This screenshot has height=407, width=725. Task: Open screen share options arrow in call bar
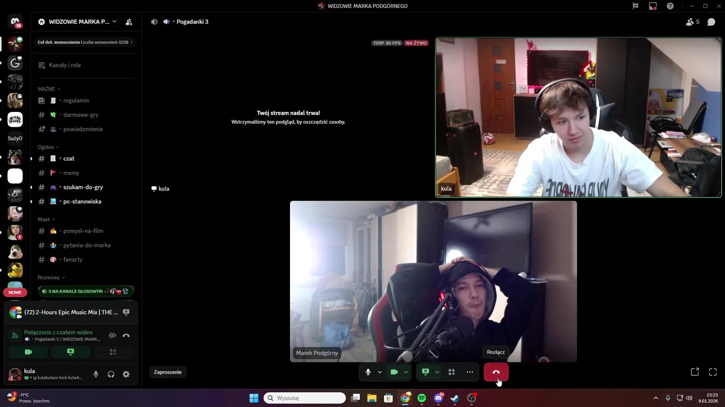tap(437, 372)
